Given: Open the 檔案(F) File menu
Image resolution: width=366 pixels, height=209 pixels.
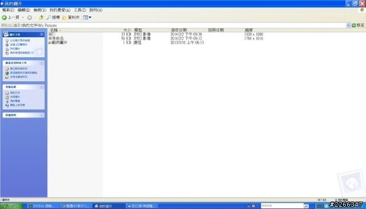Looking at the screenshot, I should point(8,10).
